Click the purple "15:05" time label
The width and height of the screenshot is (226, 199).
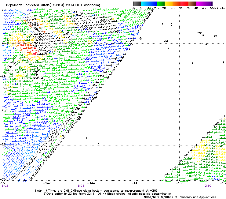pyautogui.click(x=4, y=186)
